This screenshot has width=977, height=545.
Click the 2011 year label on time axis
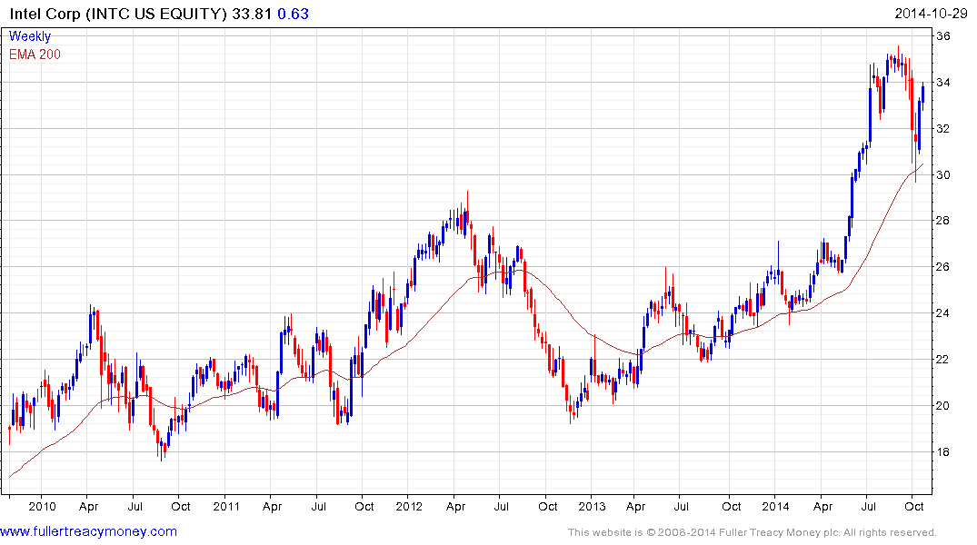click(226, 506)
